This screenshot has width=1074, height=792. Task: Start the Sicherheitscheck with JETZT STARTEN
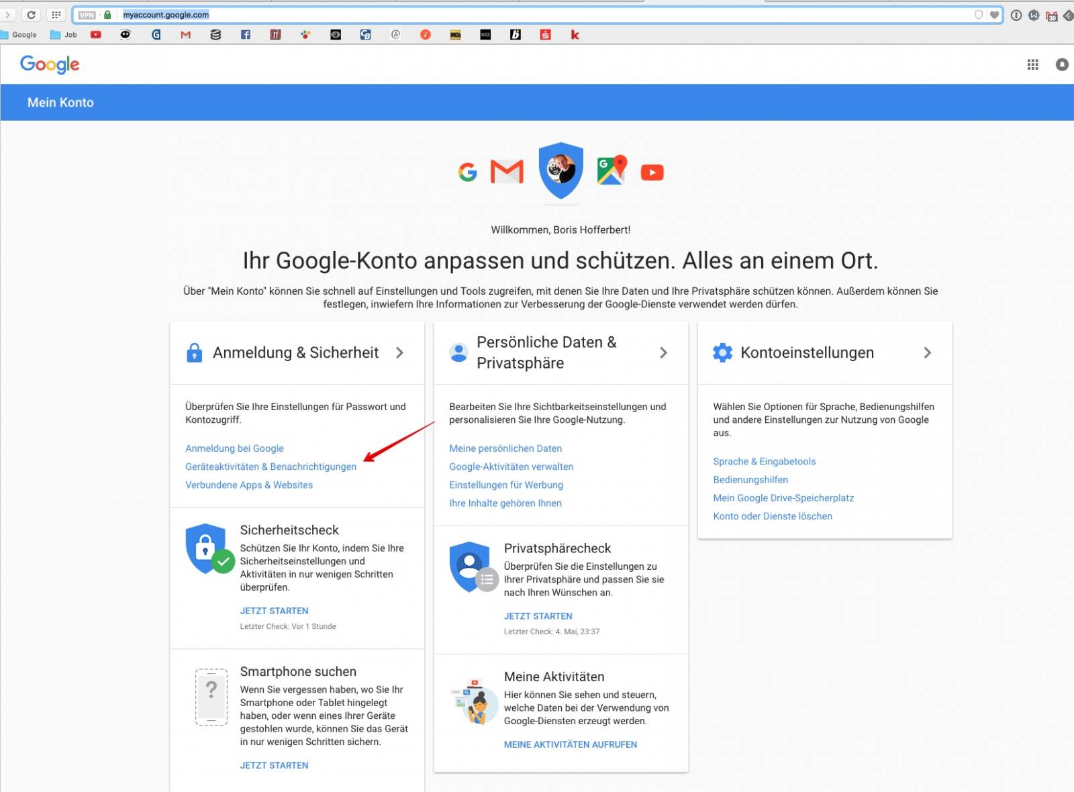coord(274,611)
